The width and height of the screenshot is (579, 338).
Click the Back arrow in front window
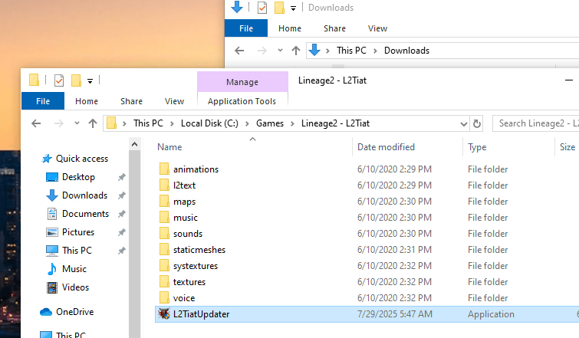(35, 123)
